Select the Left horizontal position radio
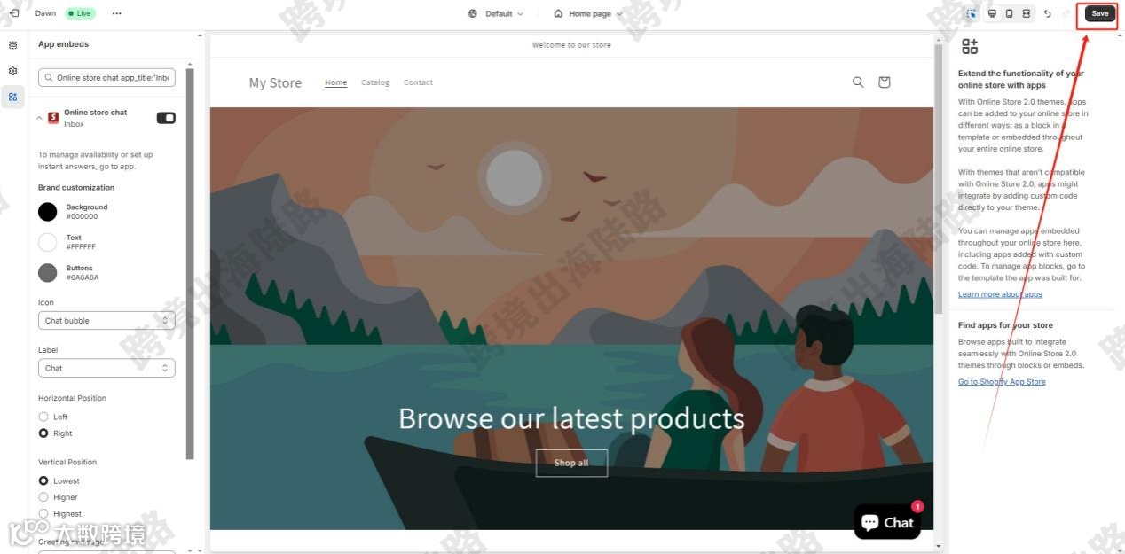Image resolution: width=1125 pixels, height=554 pixels. [43, 417]
